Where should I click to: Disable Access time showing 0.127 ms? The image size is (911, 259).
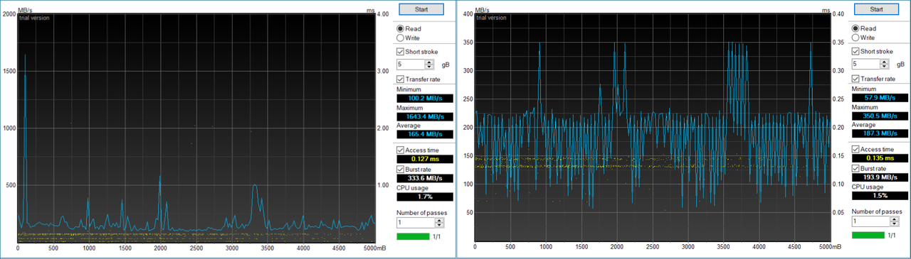pyautogui.click(x=400, y=150)
